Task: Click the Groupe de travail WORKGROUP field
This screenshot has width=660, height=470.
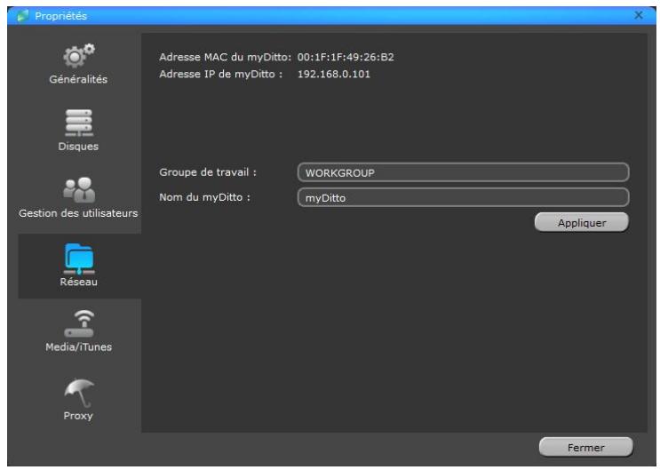Action: 462,172
